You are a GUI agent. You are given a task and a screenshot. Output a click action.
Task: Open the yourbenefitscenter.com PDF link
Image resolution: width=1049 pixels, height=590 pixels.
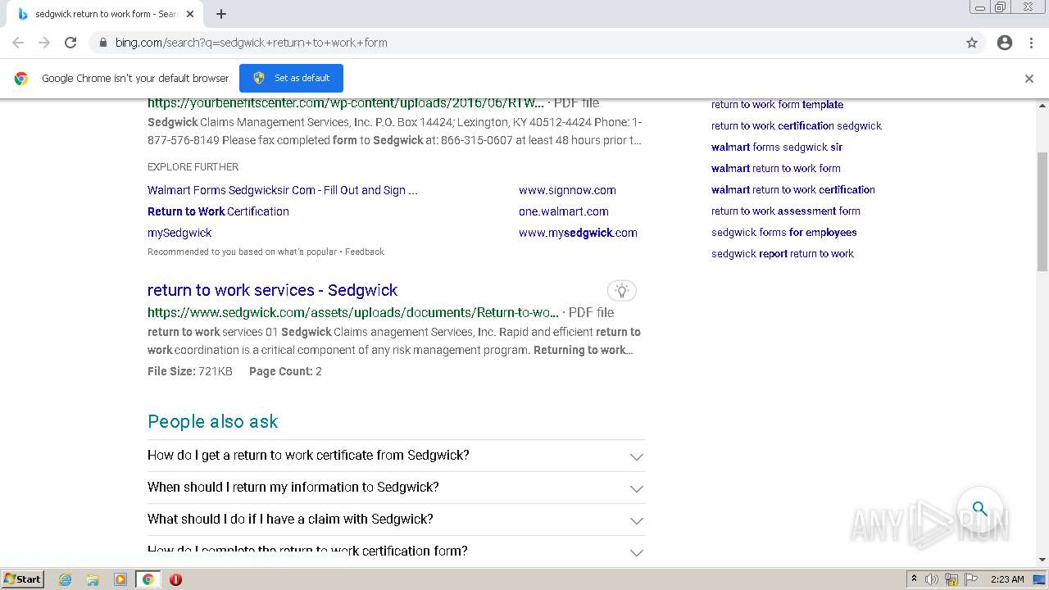[x=346, y=103]
